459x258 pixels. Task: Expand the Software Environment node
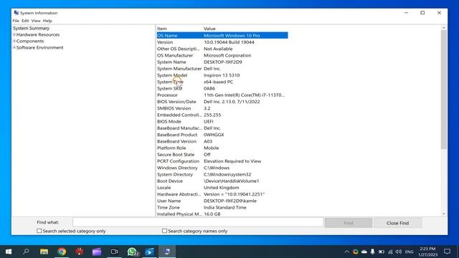[14, 47]
